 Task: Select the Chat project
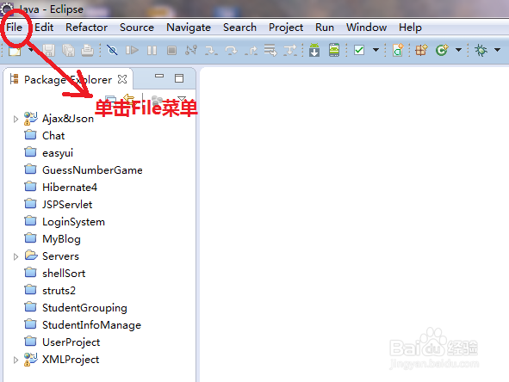click(x=53, y=136)
